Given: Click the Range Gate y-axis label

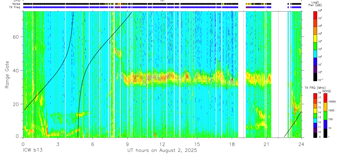Looking at the screenshot, I should [x=7, y=75].
